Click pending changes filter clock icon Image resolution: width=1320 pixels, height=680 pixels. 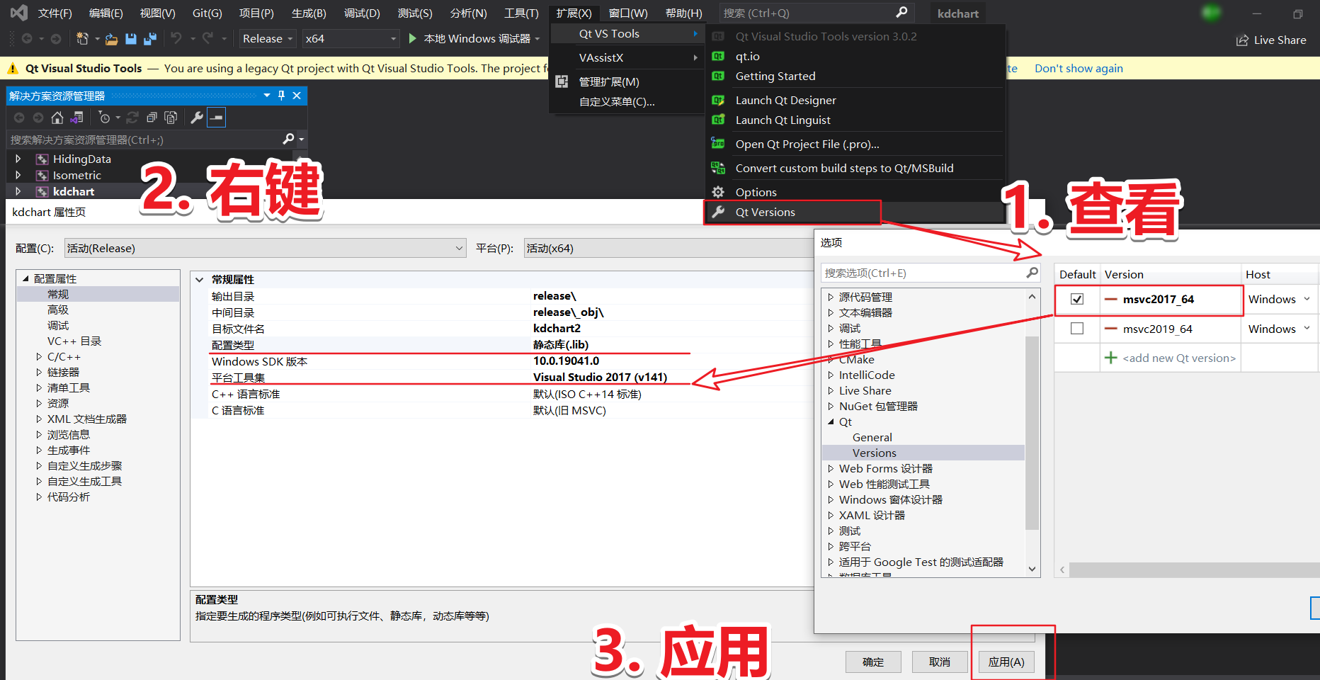point(105,118)
